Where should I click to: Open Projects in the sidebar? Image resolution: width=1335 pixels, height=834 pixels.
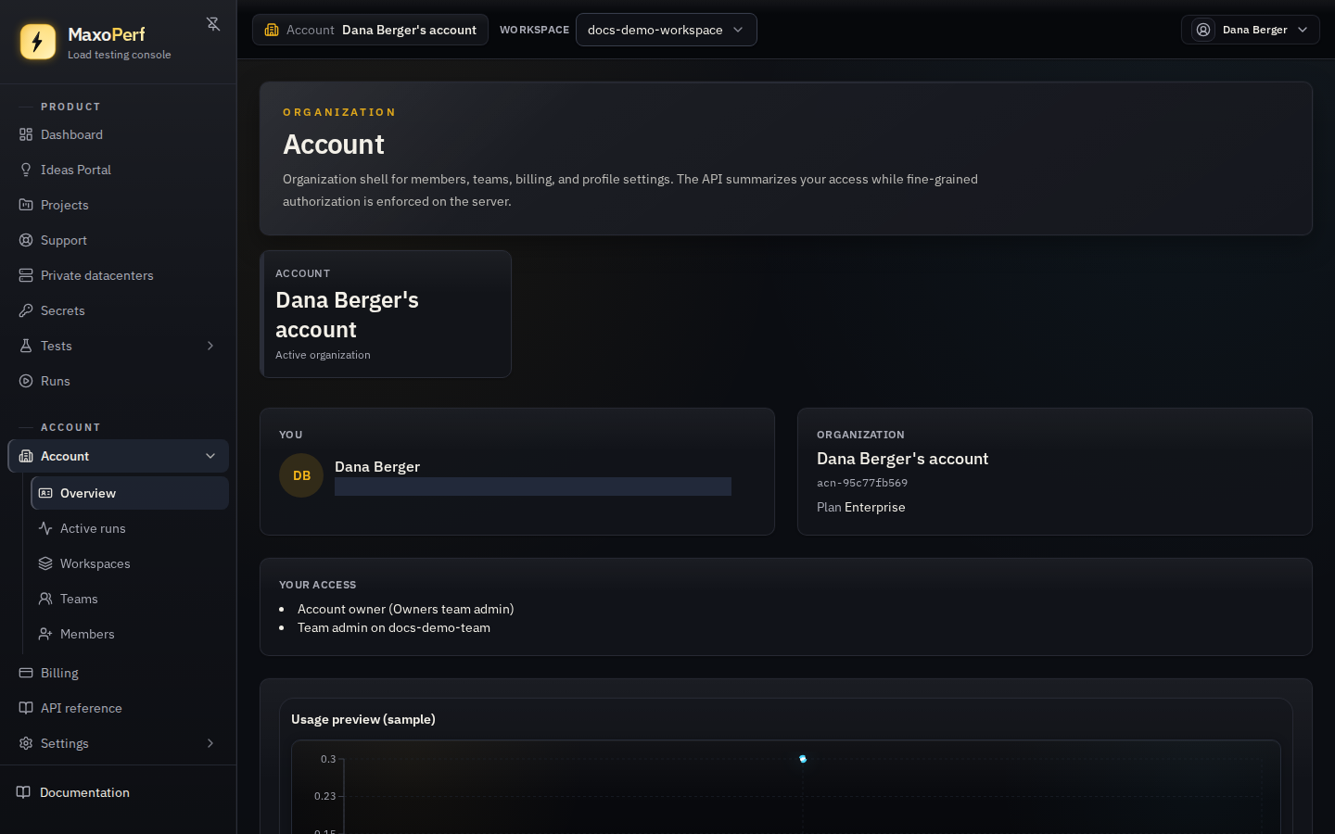coord(118,205)
